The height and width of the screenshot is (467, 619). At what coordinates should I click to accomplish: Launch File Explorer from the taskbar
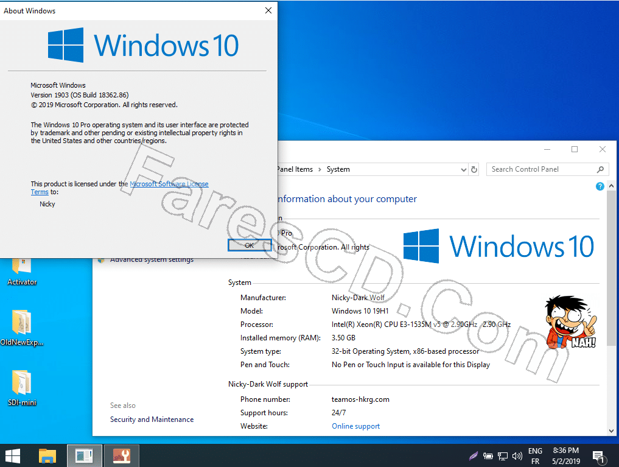pyautogui.click(x=47, y=456)
